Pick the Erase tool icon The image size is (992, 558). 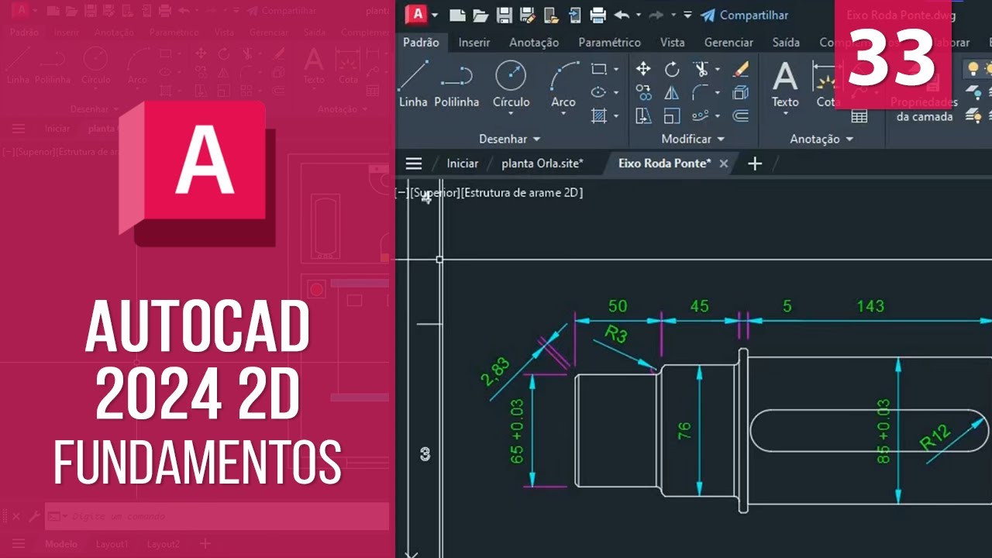point(740,70)
